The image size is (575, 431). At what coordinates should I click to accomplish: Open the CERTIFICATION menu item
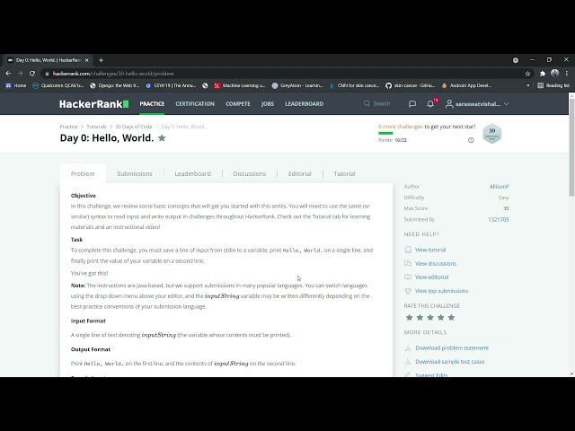tap(195, 104)
